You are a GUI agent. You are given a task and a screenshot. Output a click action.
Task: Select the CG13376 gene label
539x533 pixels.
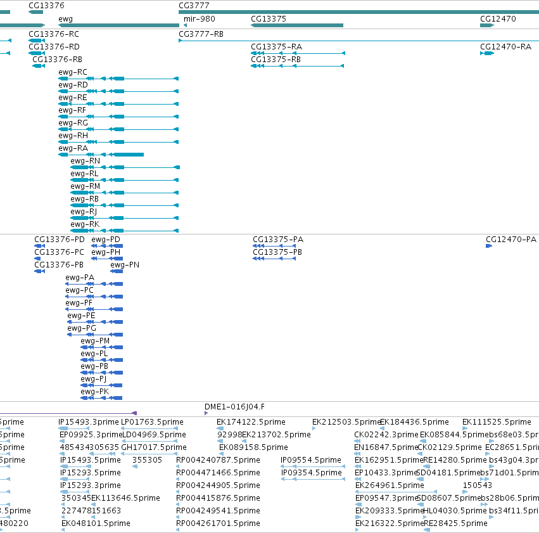pyautogui.click(x=46, y=6)
